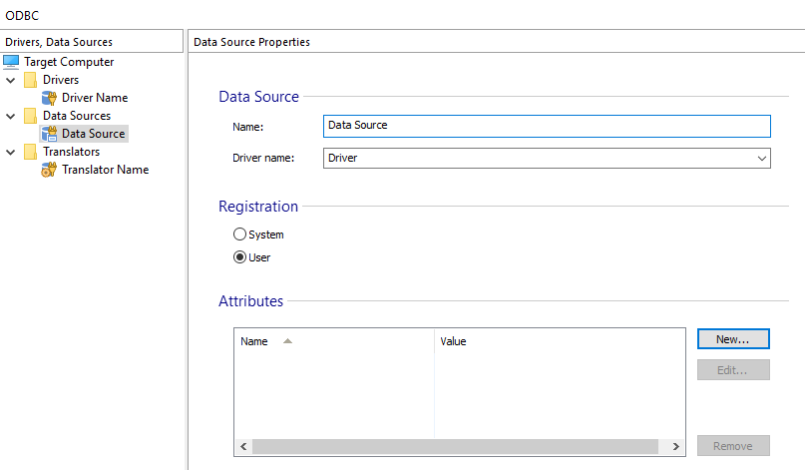Collapse the Drivers tree node
Image resolution: width=805 pixels, height=470 pixels.
[x=10, y=80]
